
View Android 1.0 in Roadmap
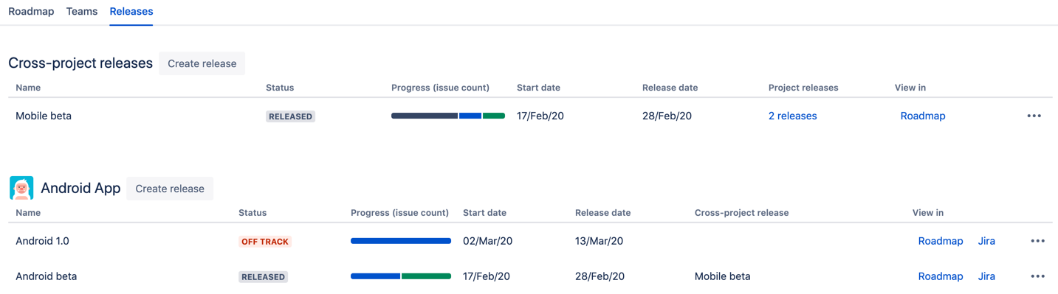click(941, 241)
